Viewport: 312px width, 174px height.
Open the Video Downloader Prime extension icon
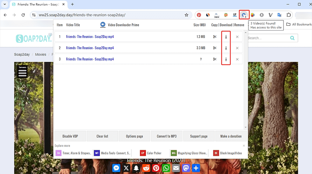point(244,15)
